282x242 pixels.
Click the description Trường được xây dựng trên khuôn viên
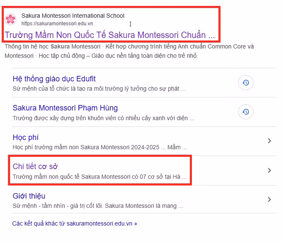(104, 118)
